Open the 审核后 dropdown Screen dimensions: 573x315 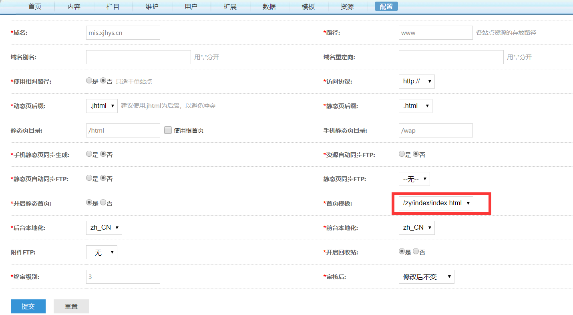[426, 277]
